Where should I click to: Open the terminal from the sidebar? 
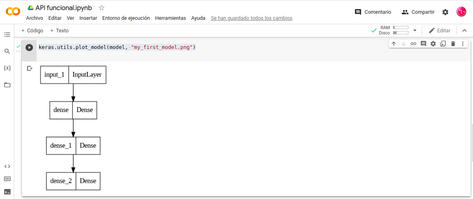point(7,192)
